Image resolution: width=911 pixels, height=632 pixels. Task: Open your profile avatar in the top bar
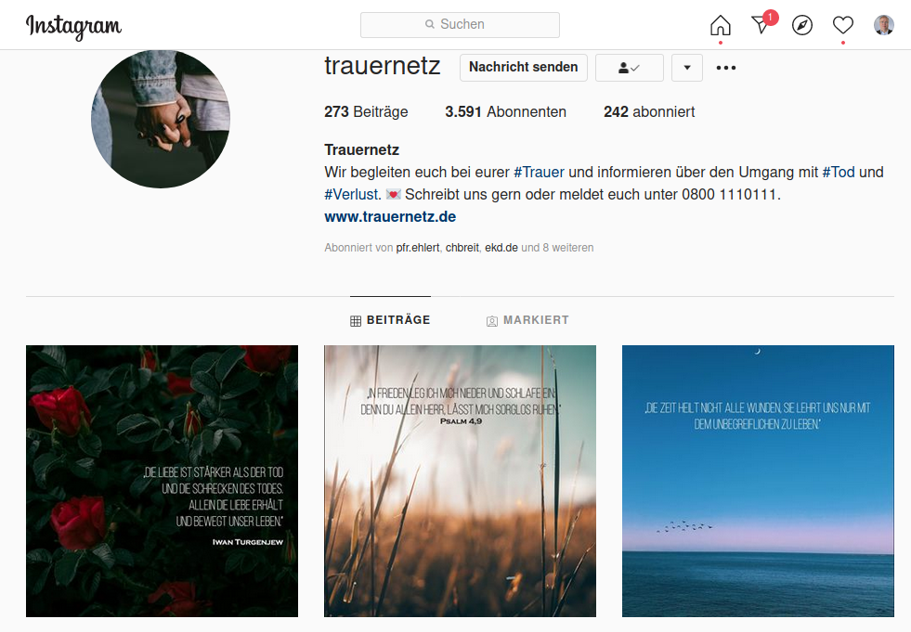pyautogui.click(x=884, y=25)
